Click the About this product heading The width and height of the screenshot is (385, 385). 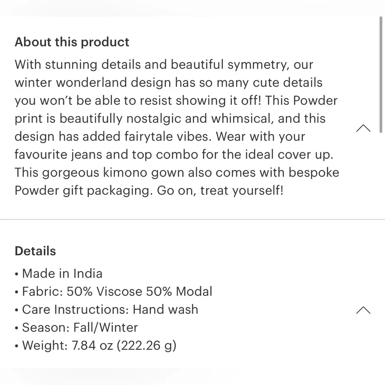click(72, 42)
